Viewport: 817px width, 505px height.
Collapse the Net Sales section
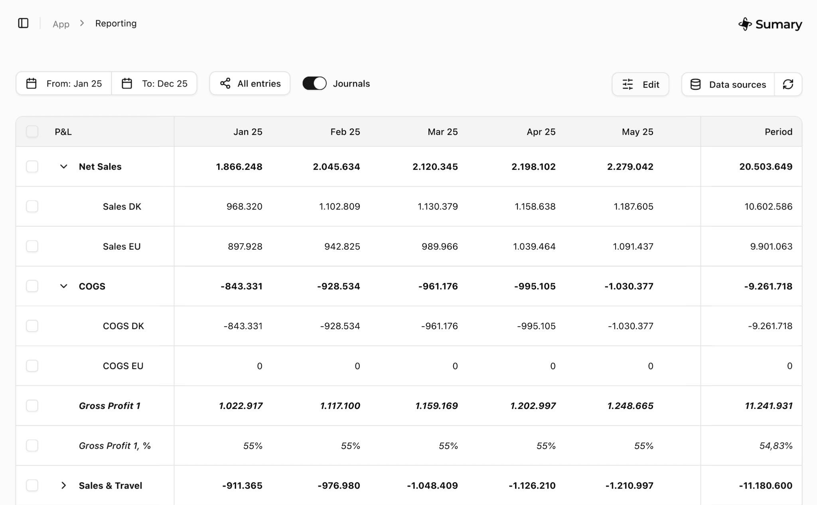point(64,167)
